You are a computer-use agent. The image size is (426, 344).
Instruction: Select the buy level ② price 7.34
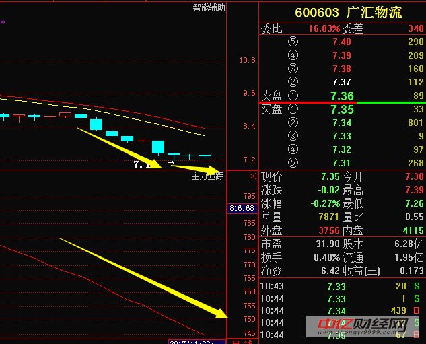click(x=342, y=123)
